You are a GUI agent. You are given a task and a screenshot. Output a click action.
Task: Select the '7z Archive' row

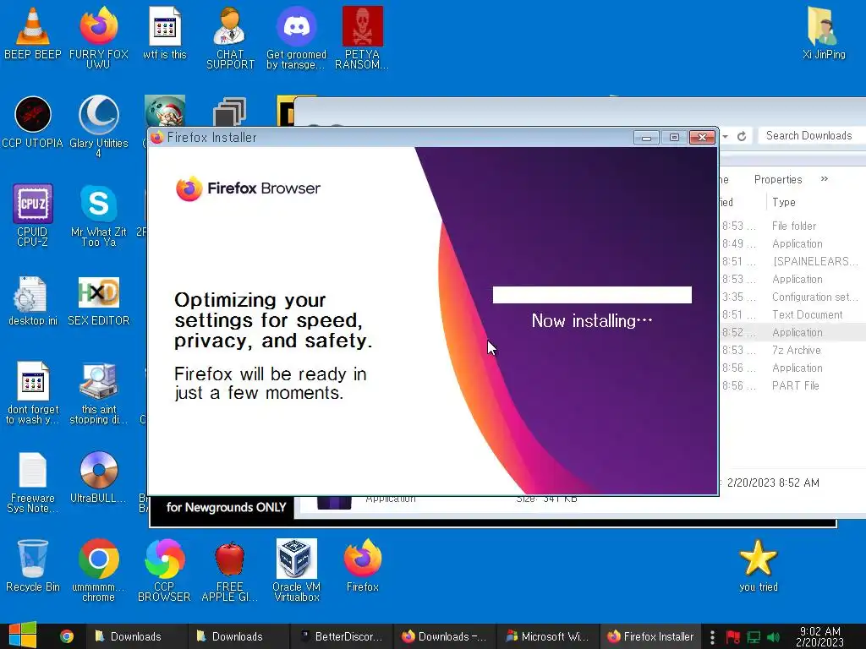click(793, 350)
